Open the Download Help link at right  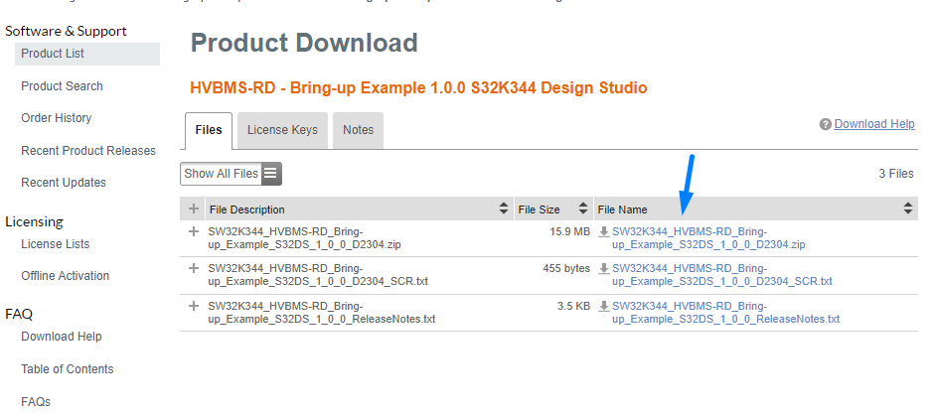(x=874, y=124)
